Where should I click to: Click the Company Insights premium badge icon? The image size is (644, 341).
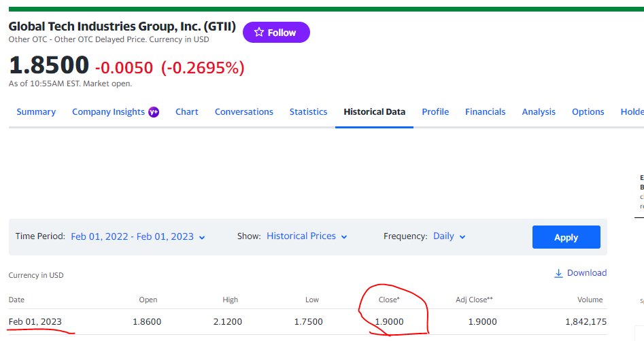point(154,112)
